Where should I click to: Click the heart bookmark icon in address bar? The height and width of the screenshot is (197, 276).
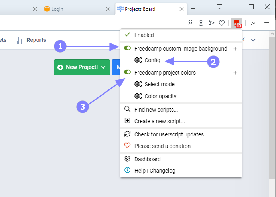(x=222, y=23)
